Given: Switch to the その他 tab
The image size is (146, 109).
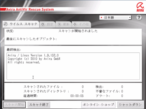Looking at the screenshot, I should click(81, 24).
